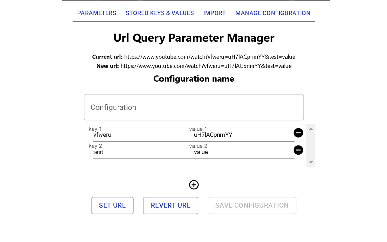Screen dimensions: 387x242
Task: Focus the Configuration name input field
Action: point(194,107)
